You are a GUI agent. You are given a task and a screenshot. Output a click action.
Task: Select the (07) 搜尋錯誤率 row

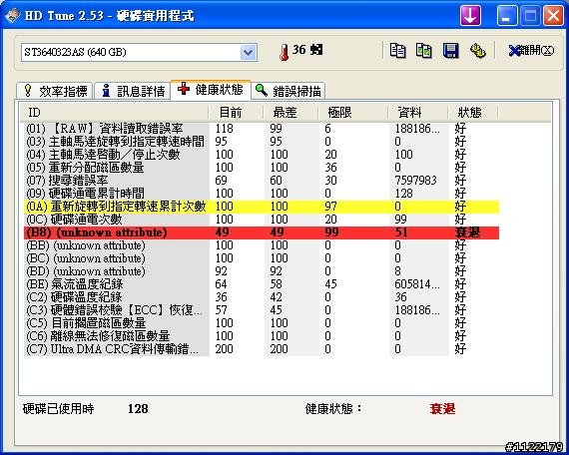pyautogui.click(x=262, y=181)
